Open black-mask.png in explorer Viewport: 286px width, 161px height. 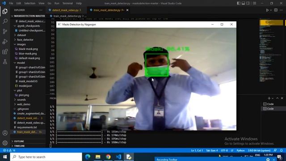[28, 49]
